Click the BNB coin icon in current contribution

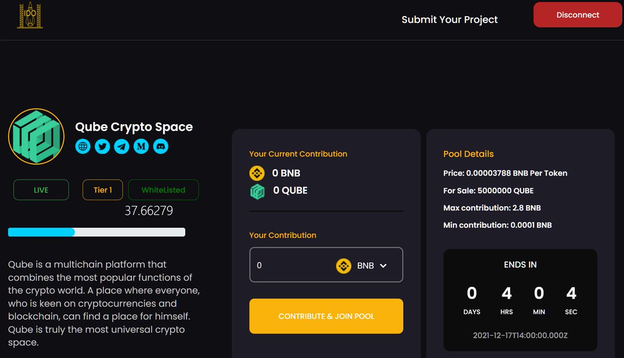click(x=257, y=173)
